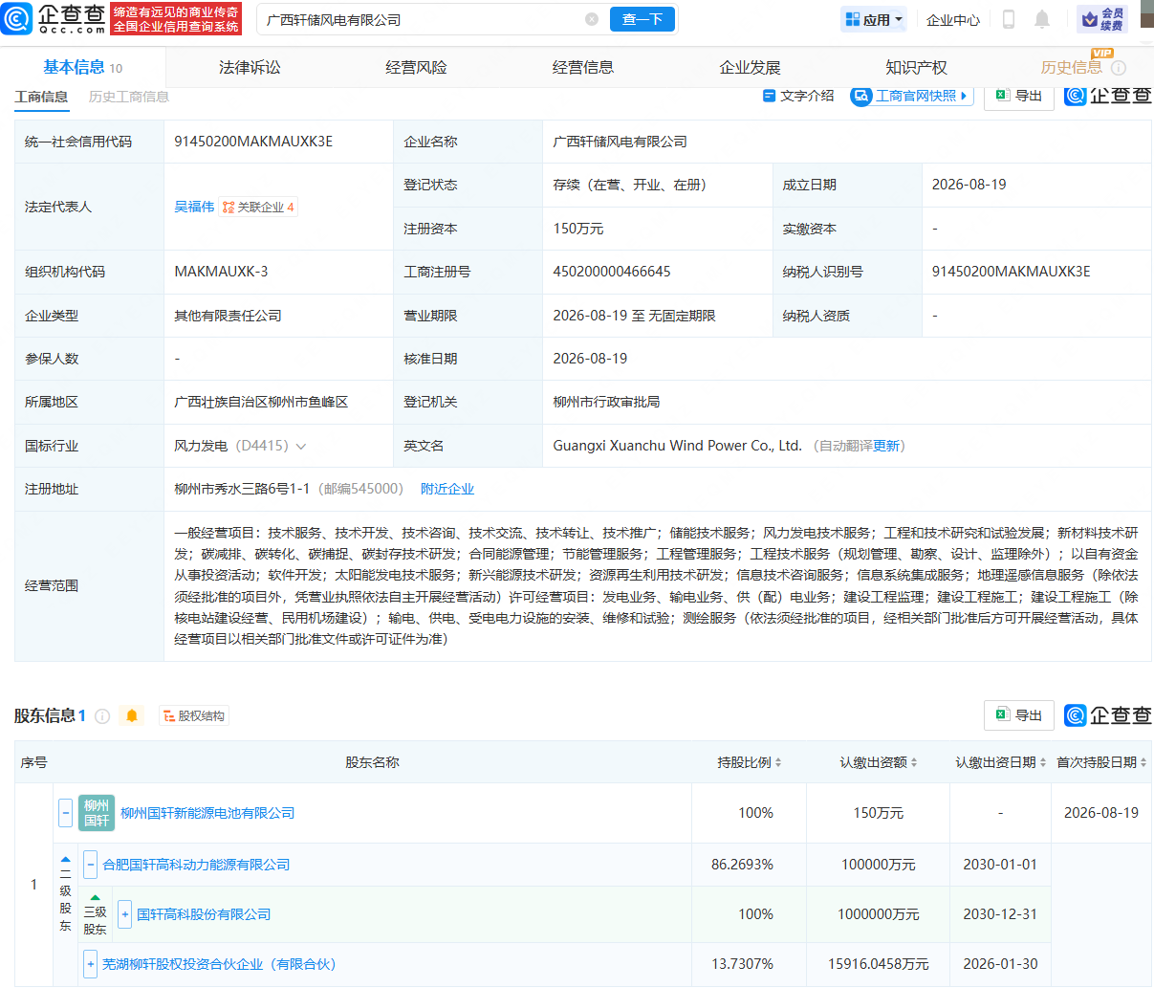The image size is (1154, 988).
Task: Open 国轩高科股份有限公司 link
Action: [x=204, y=914]
